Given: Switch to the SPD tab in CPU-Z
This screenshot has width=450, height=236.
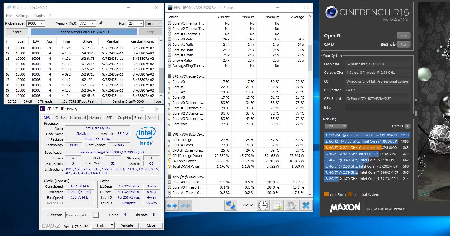Looking at the screenshot, I should pos(109,118).
